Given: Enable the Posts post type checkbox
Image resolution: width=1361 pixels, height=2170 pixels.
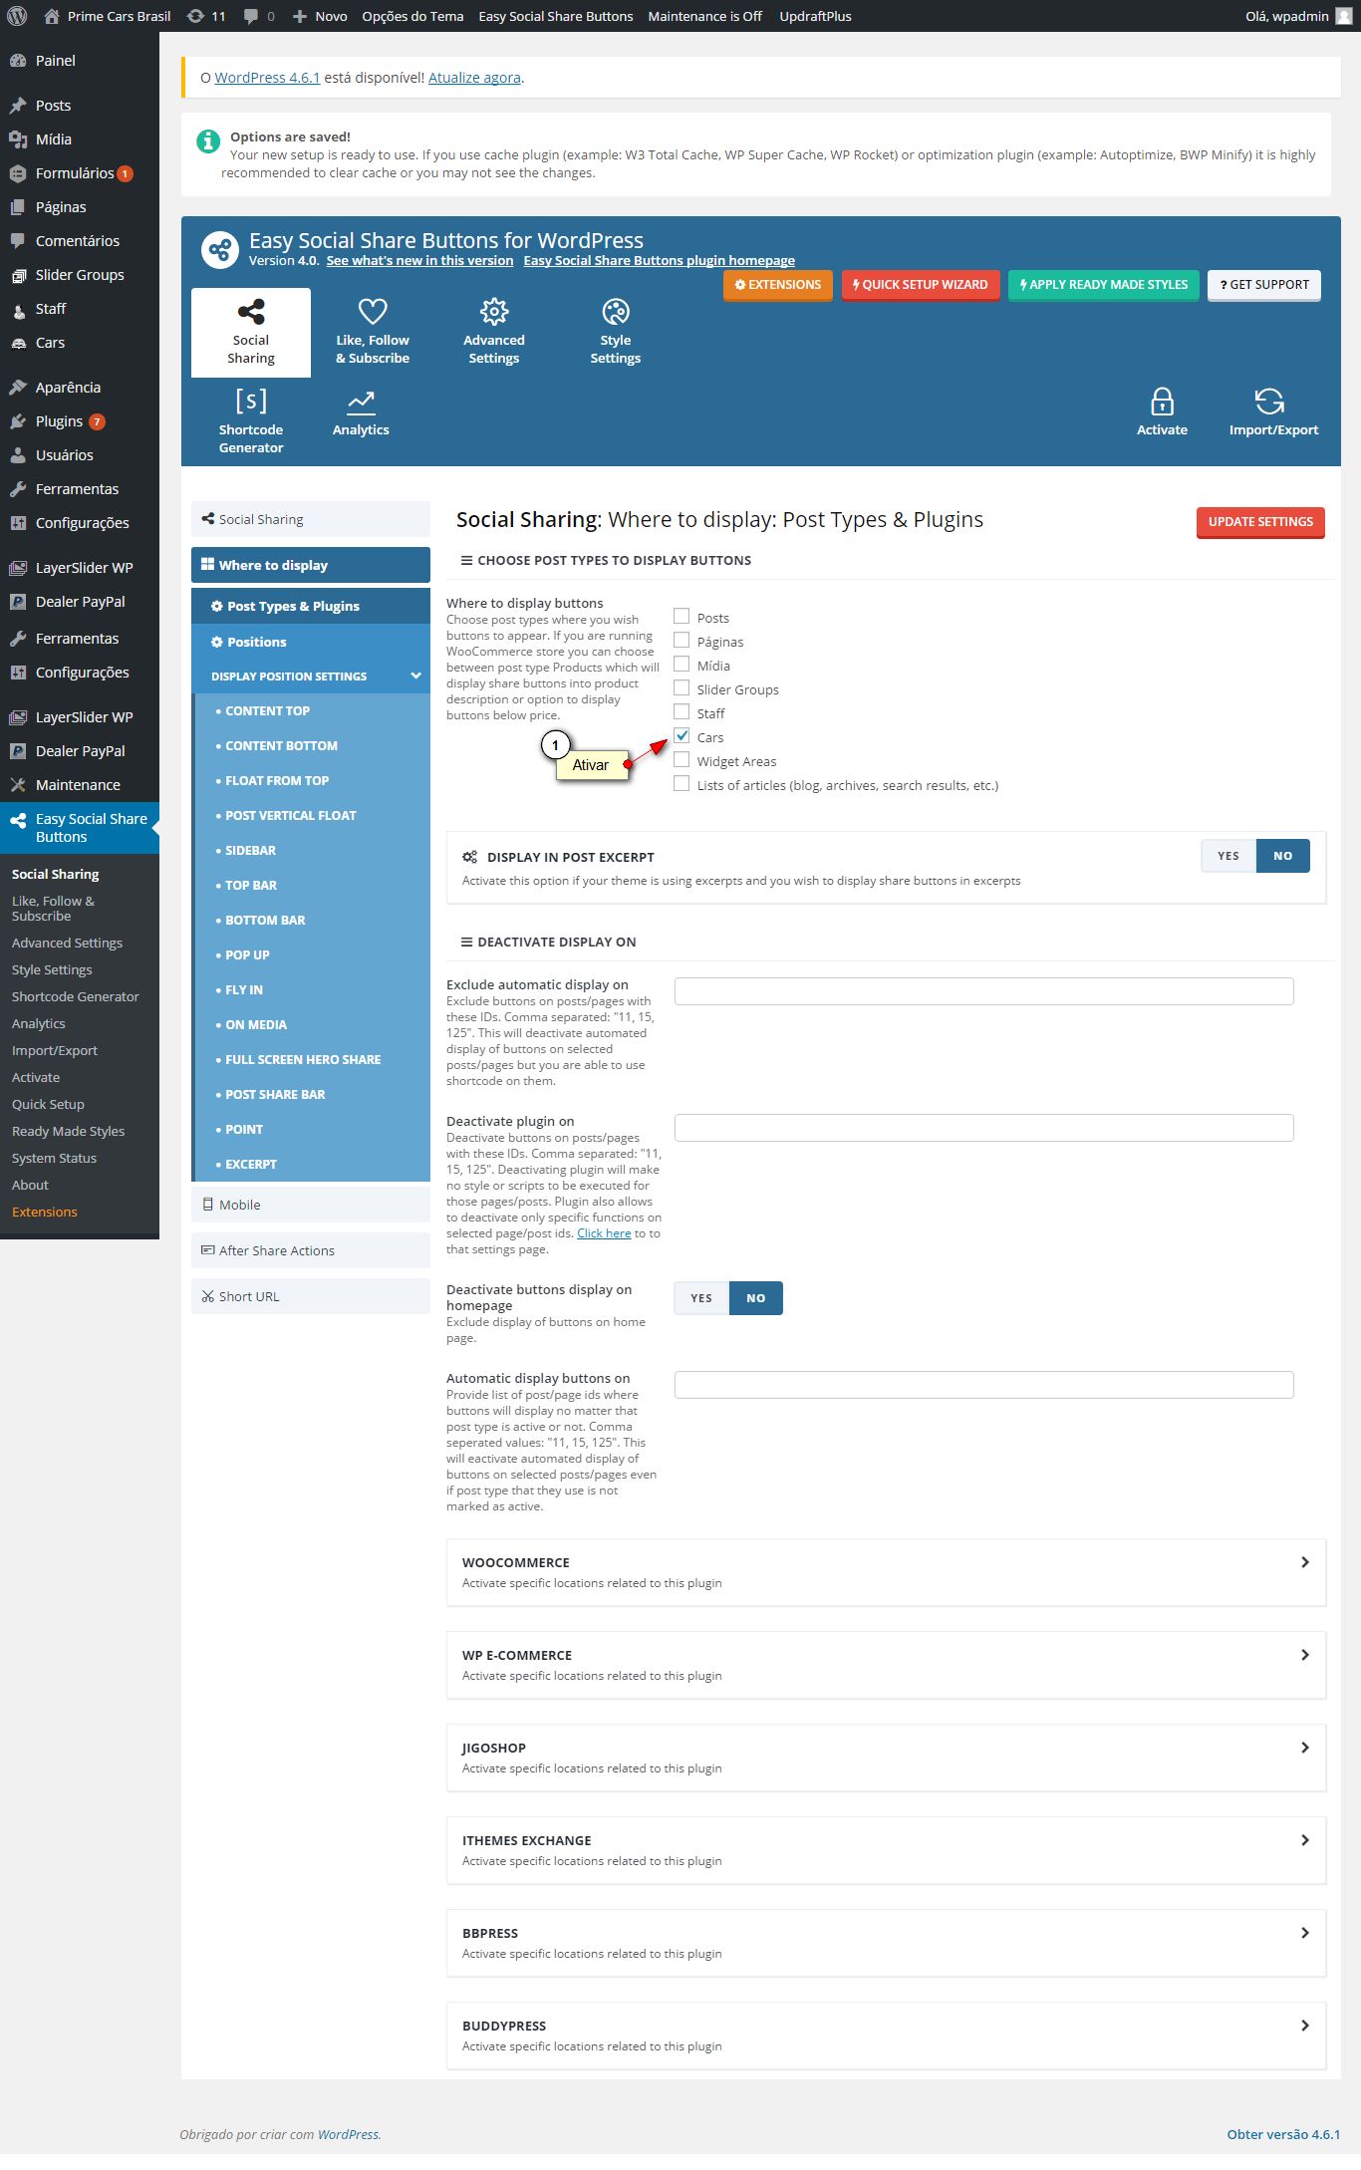Looking at the screenshot, I should click(681, 617).
